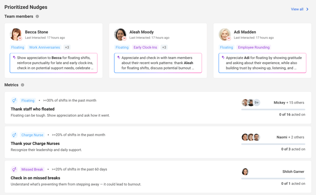
Task: Click the lightbulb icon next to Floating metric
Action: pyautogui.click(x=14, y=100)
